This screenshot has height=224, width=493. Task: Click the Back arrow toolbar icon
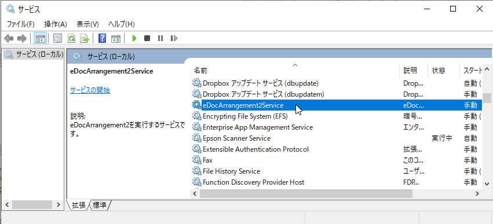pos(9,38)
